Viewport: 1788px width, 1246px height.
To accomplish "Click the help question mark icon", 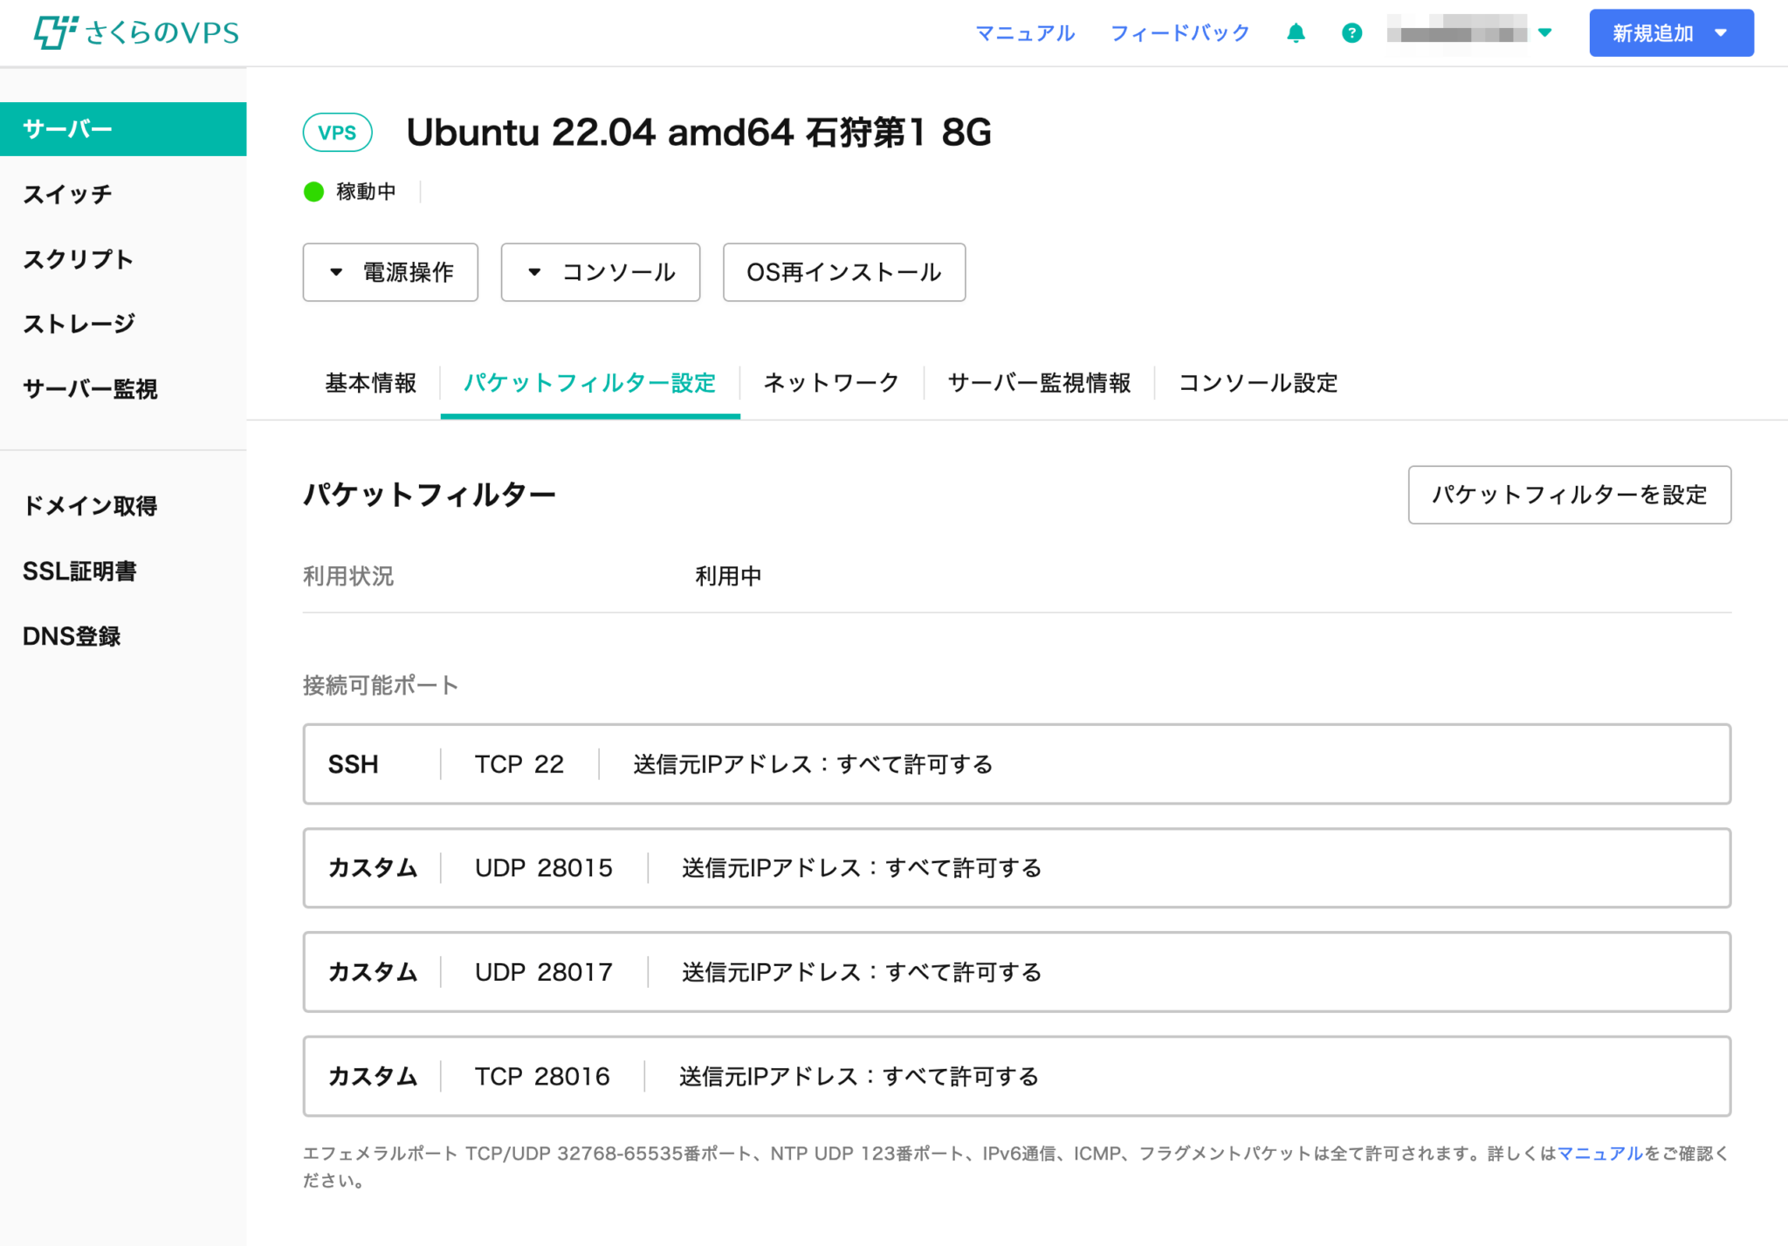I will tap(1351, 32).
